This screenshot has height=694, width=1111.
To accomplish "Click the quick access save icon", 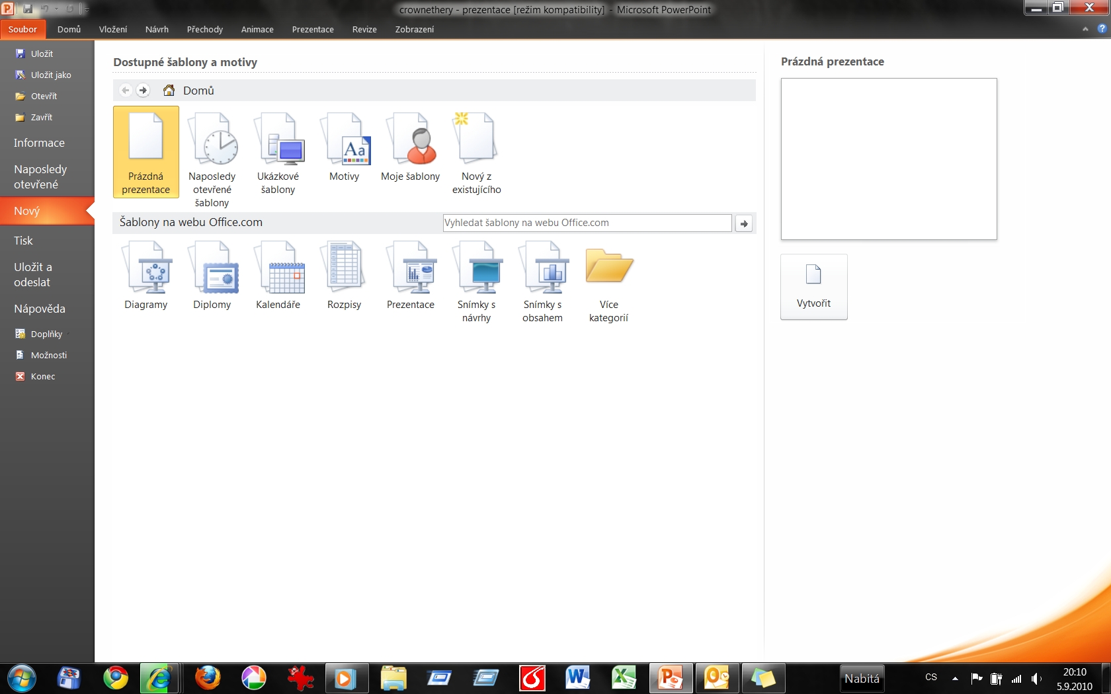I will tap(28, 9).
